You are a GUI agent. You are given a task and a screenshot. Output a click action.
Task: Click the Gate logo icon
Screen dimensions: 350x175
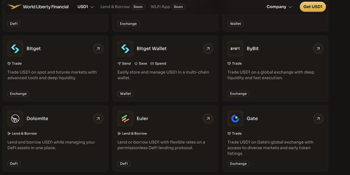click(235, 119)
